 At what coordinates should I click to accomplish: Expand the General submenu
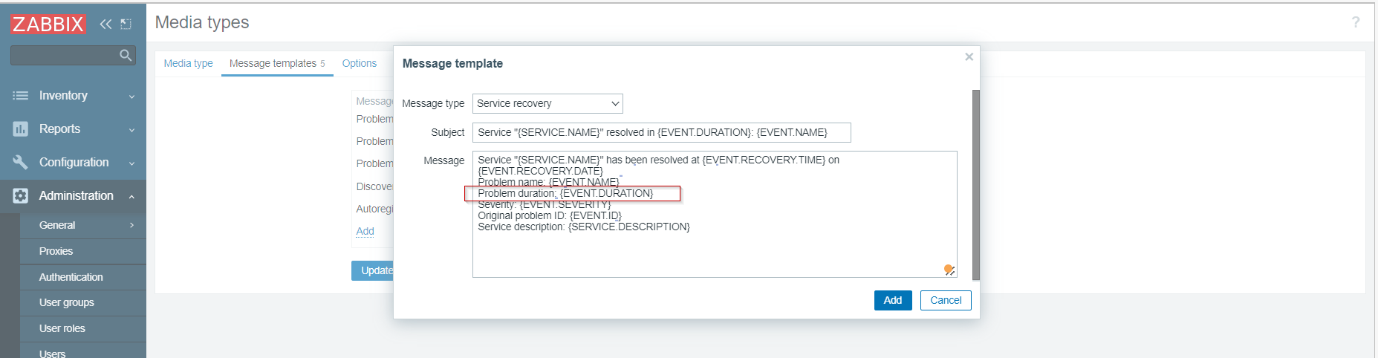click(x=131, y=225)
